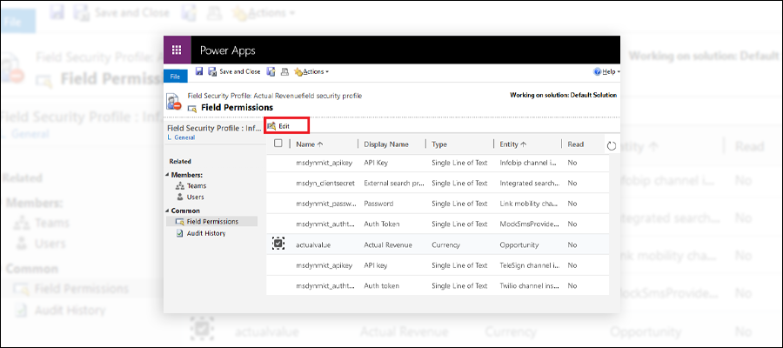This screenshot has height=348, width=783.
Task: Click the Opportunity entity cell
Action: pos(519,245)
